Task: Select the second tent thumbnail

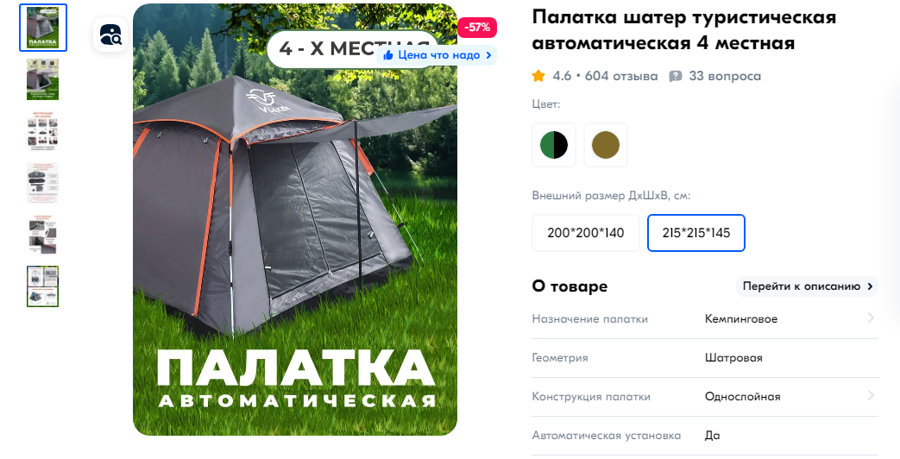Action: [x=43, y=79]
